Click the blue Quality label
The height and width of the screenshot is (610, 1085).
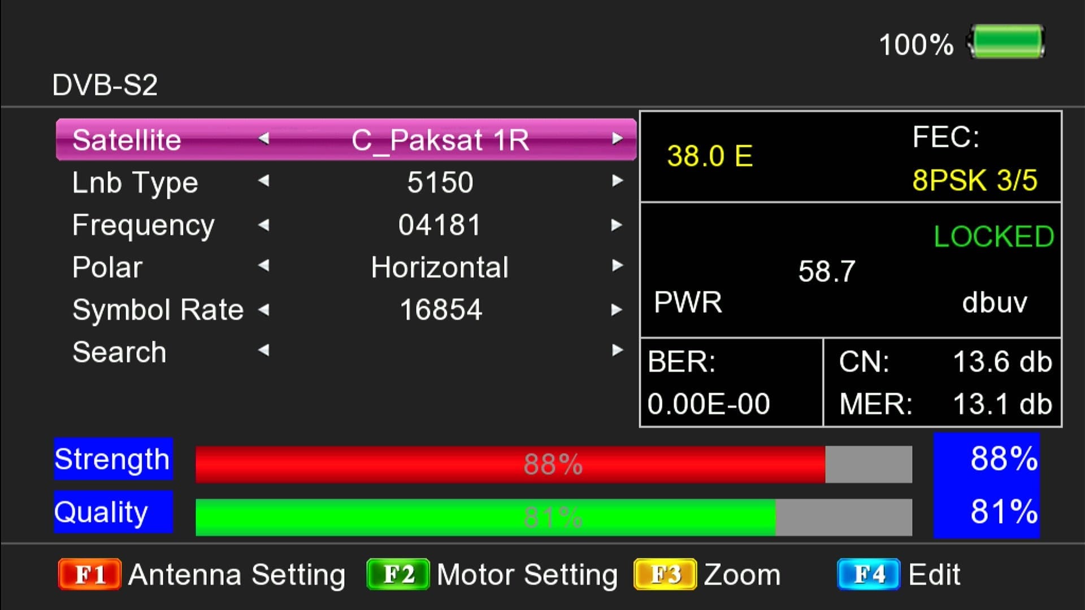(x=113, y=512)
